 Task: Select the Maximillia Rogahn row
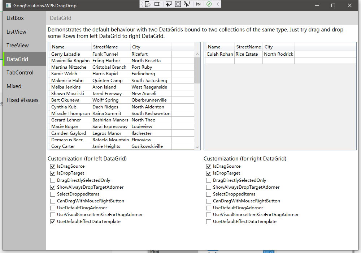point(122,61)
